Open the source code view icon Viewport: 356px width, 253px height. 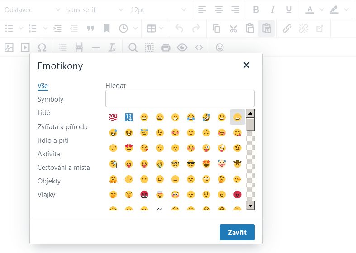pyautogui.click(x=199, y=47)
